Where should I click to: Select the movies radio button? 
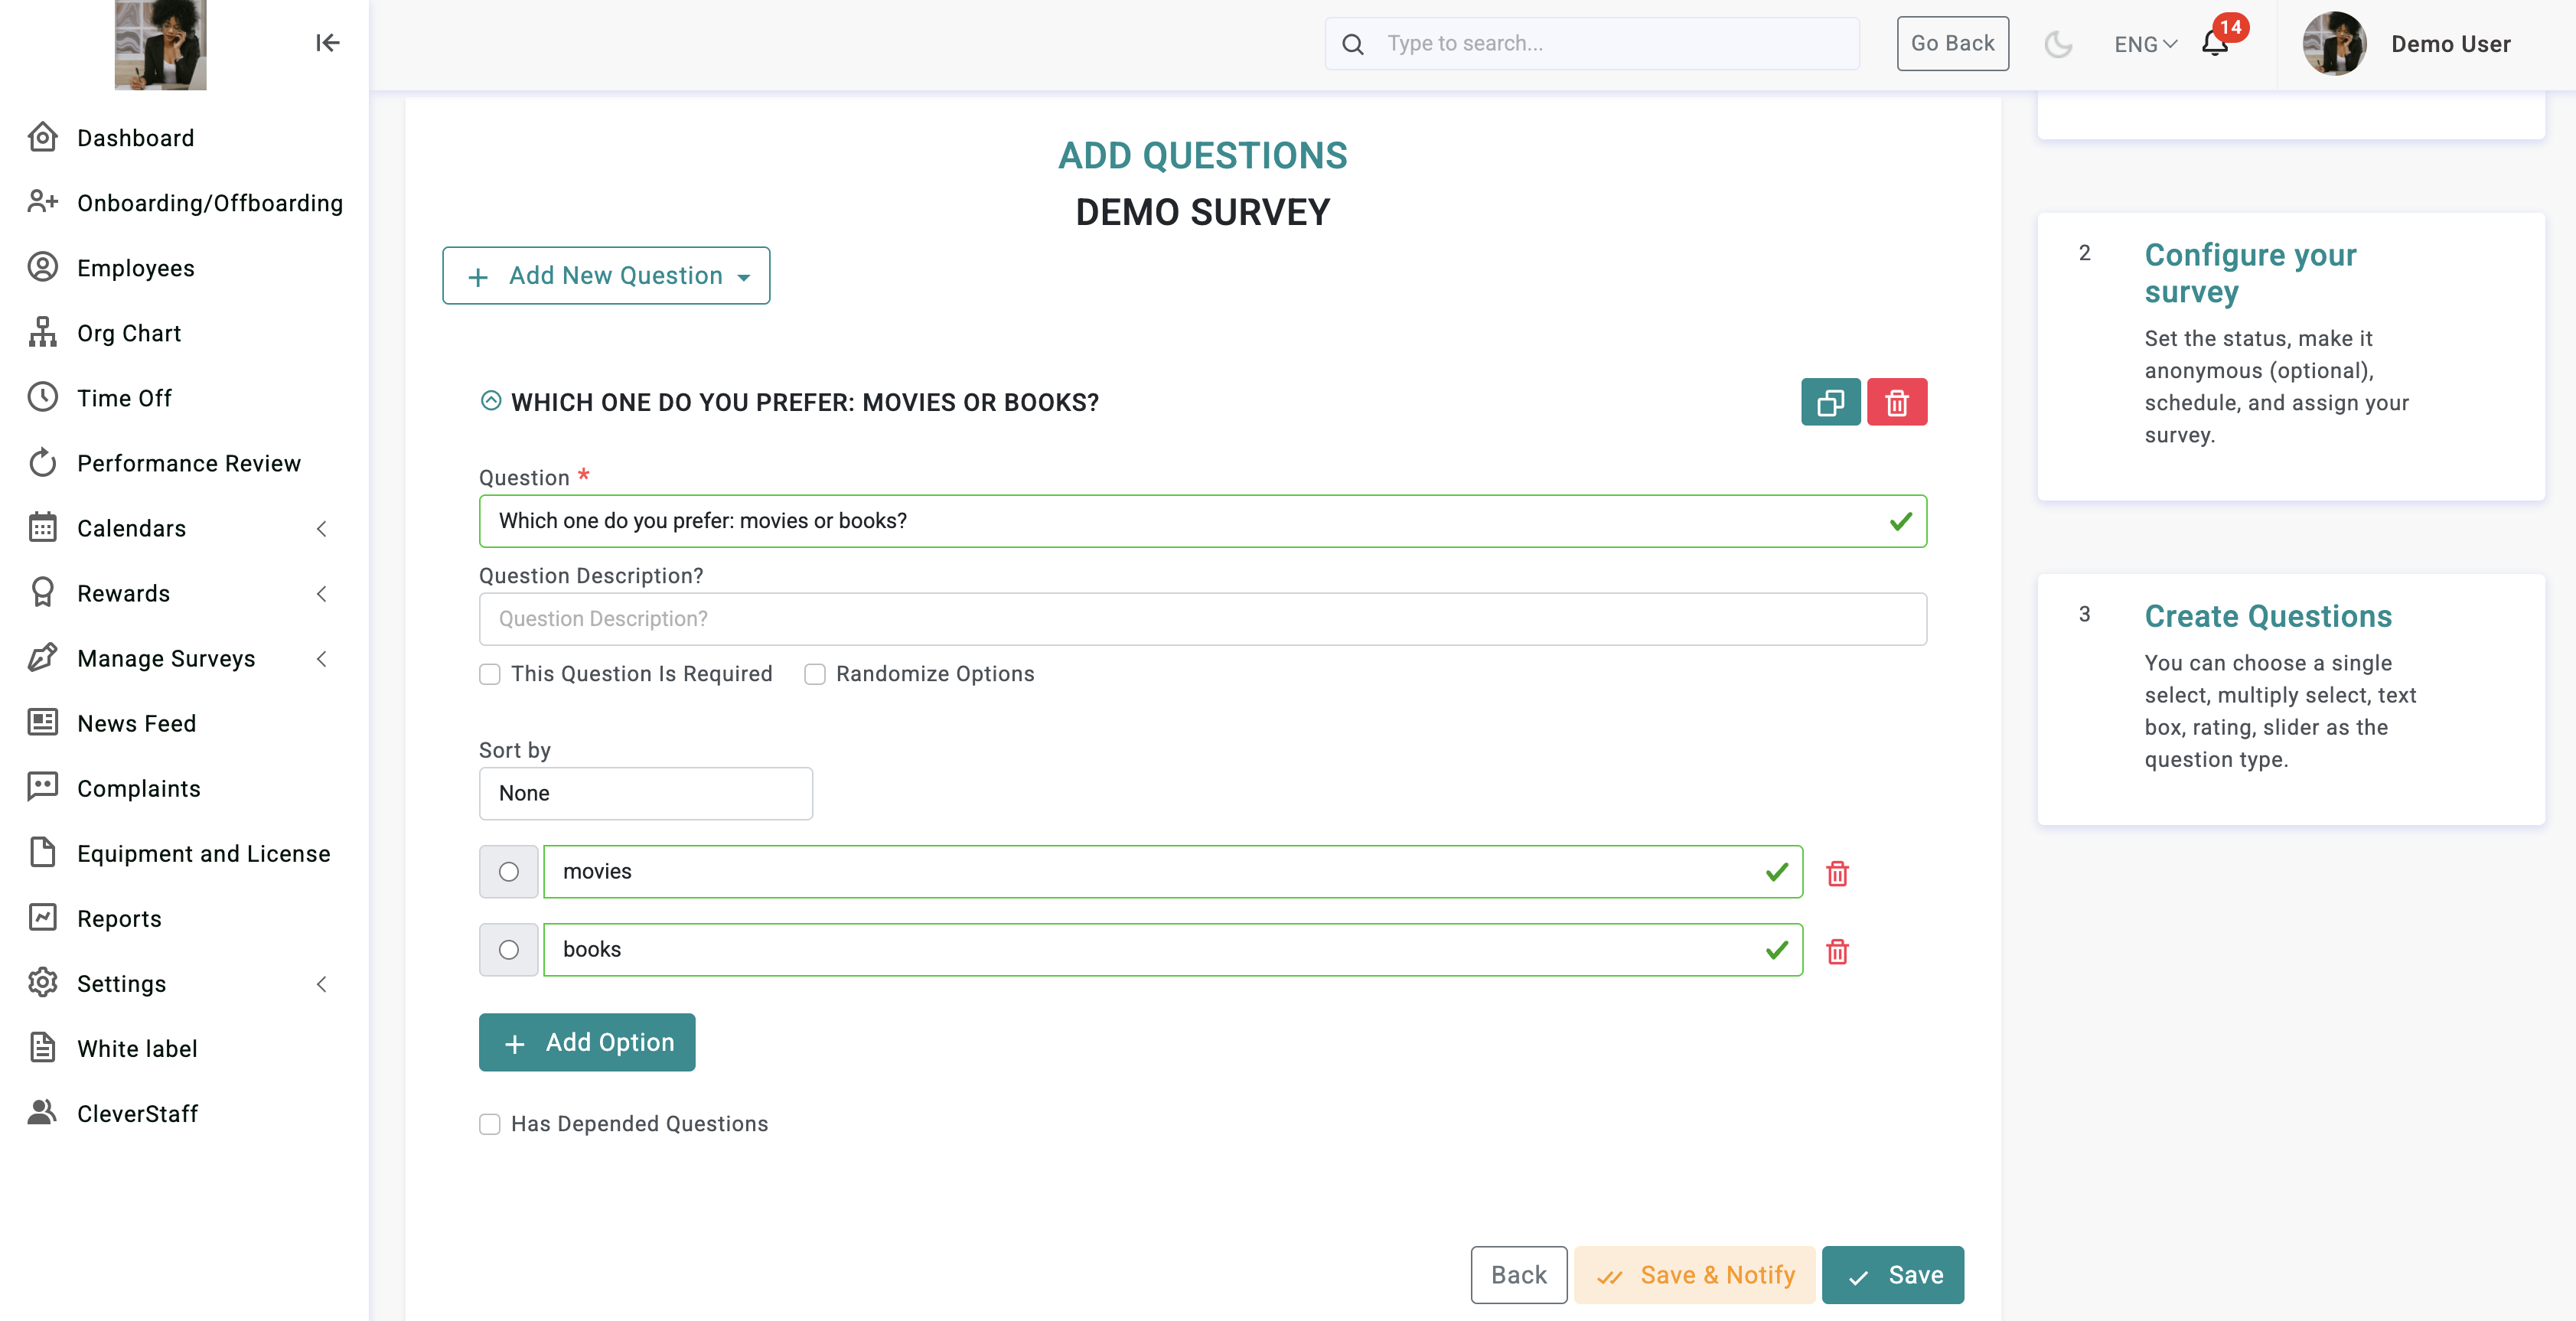pos(509,872)
